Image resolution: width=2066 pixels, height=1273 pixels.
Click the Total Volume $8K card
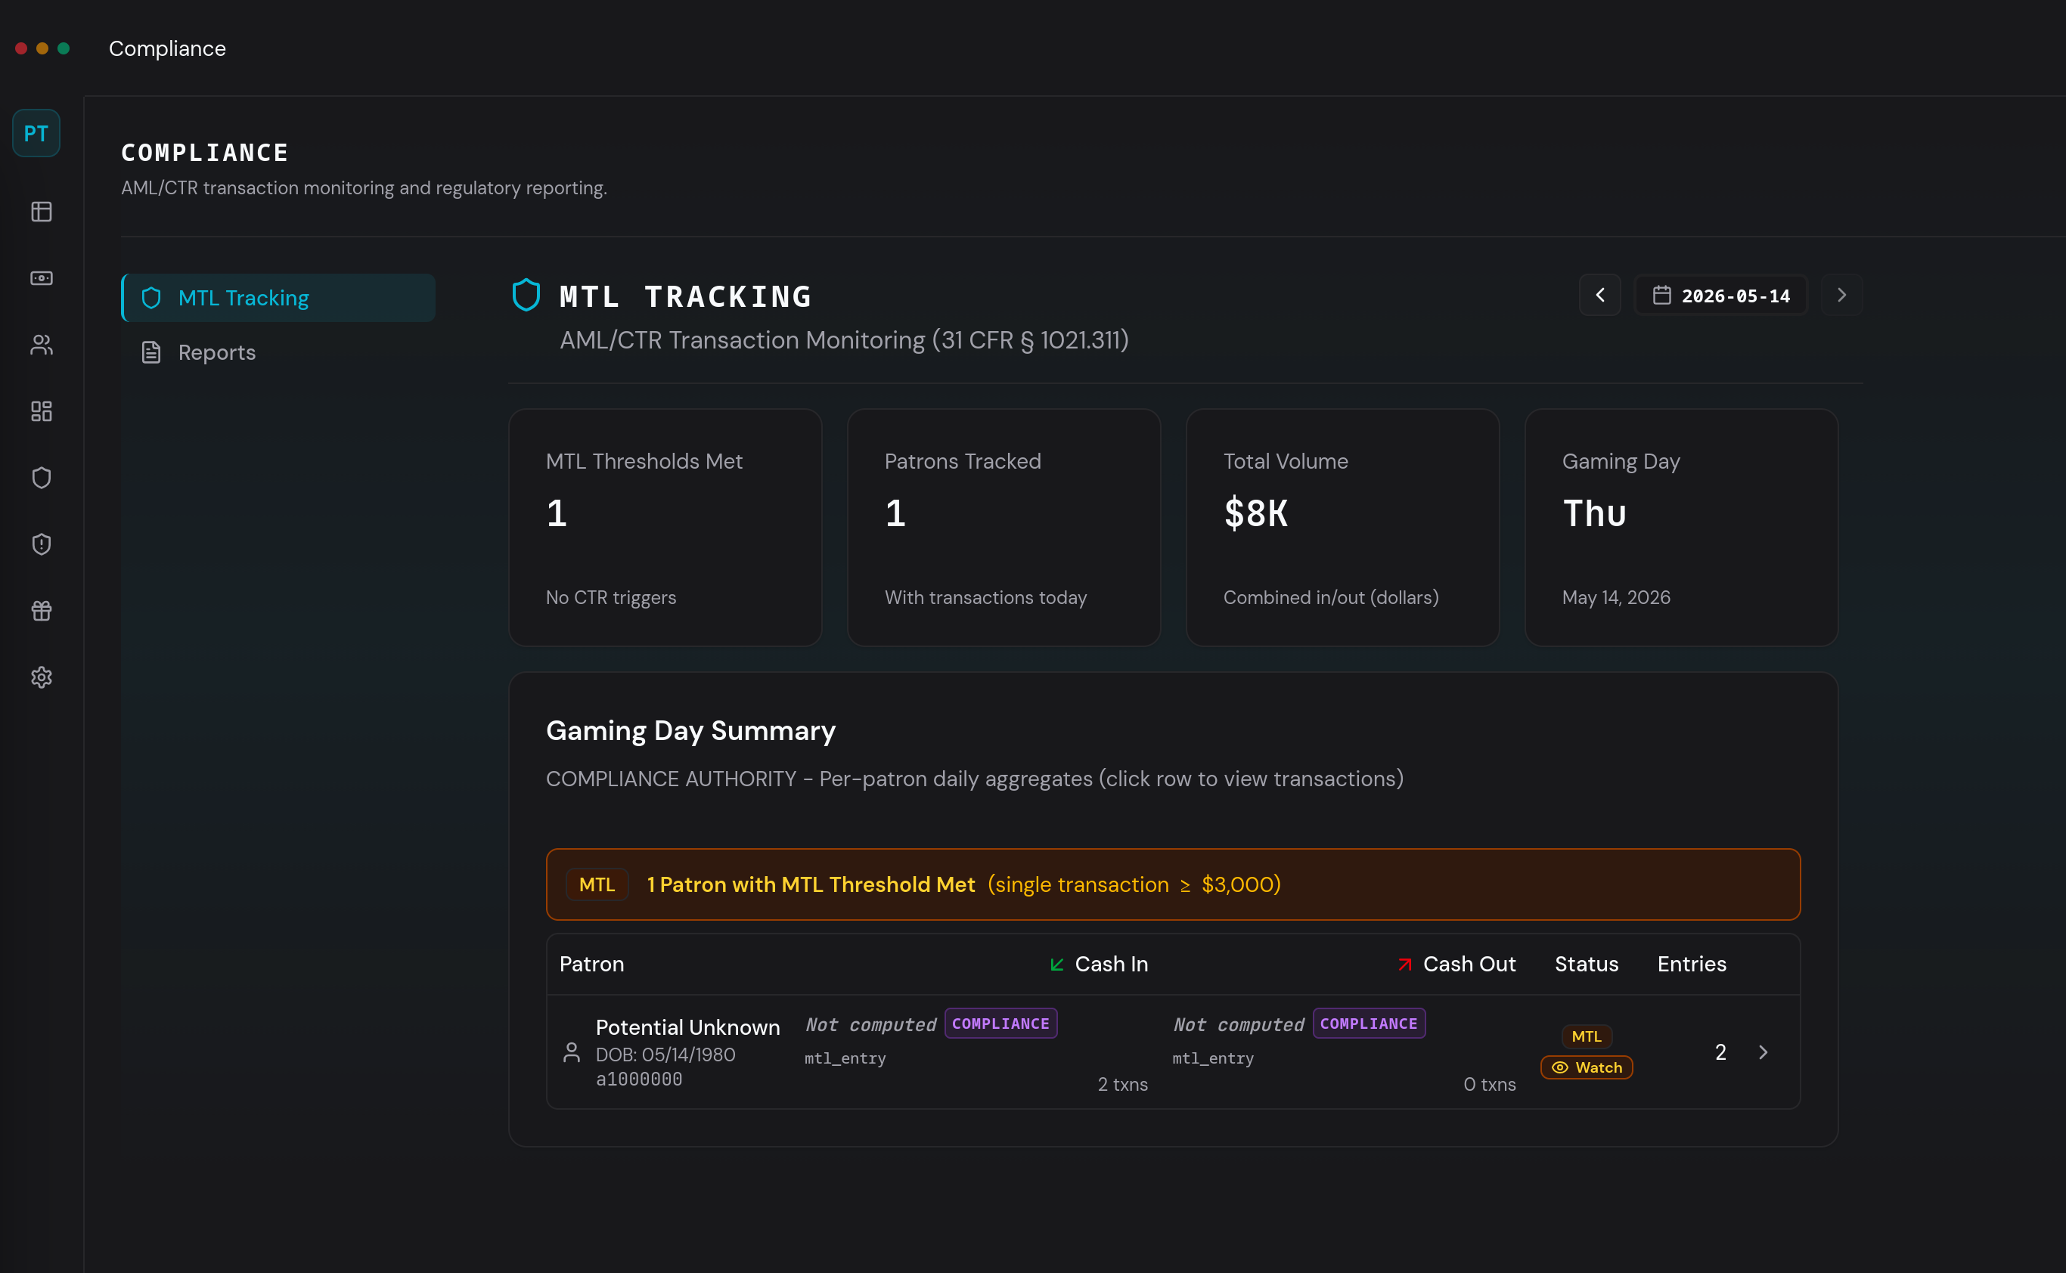click(x=1342, y=528)
